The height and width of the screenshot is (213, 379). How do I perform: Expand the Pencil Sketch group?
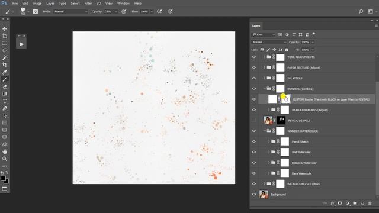pyautogui.click(x=268, y=141)
